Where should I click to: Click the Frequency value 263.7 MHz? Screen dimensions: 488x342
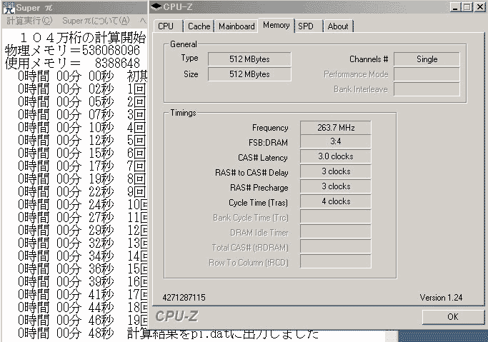[x=336, y=128]
